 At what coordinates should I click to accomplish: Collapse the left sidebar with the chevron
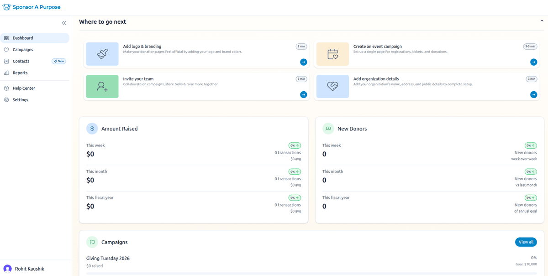64,22
